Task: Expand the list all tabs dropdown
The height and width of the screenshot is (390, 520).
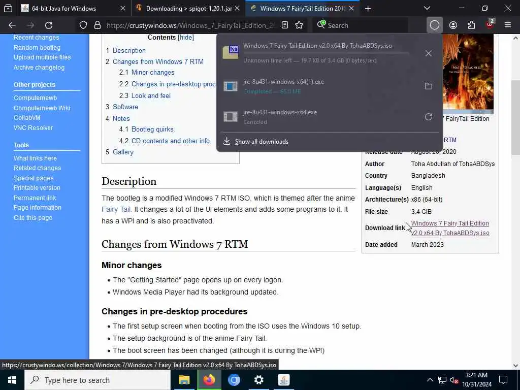Action: point(427,8)
